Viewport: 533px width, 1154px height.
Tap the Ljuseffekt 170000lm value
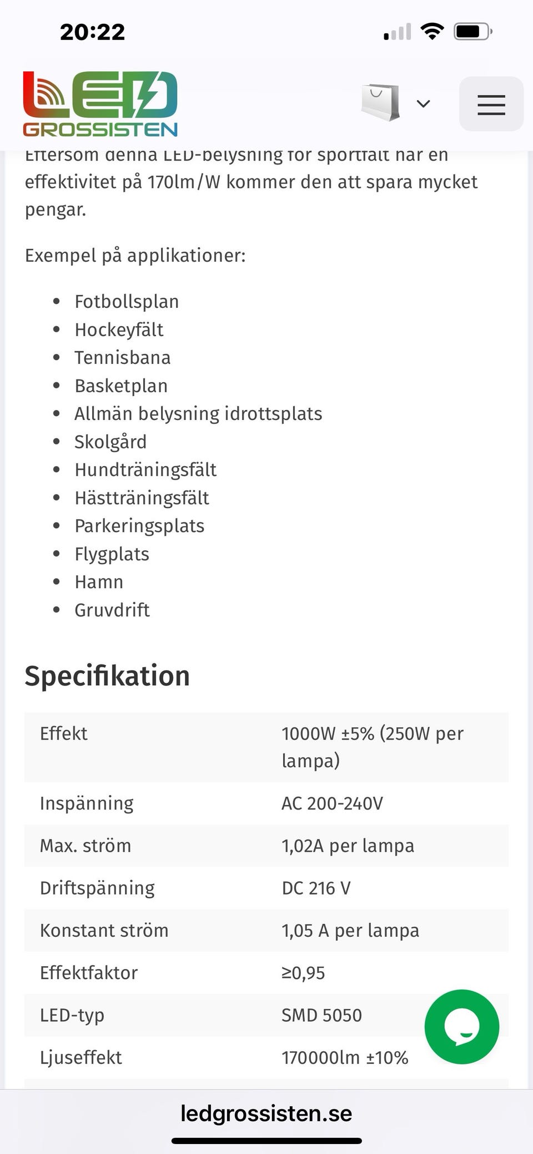pos(345,1057)
